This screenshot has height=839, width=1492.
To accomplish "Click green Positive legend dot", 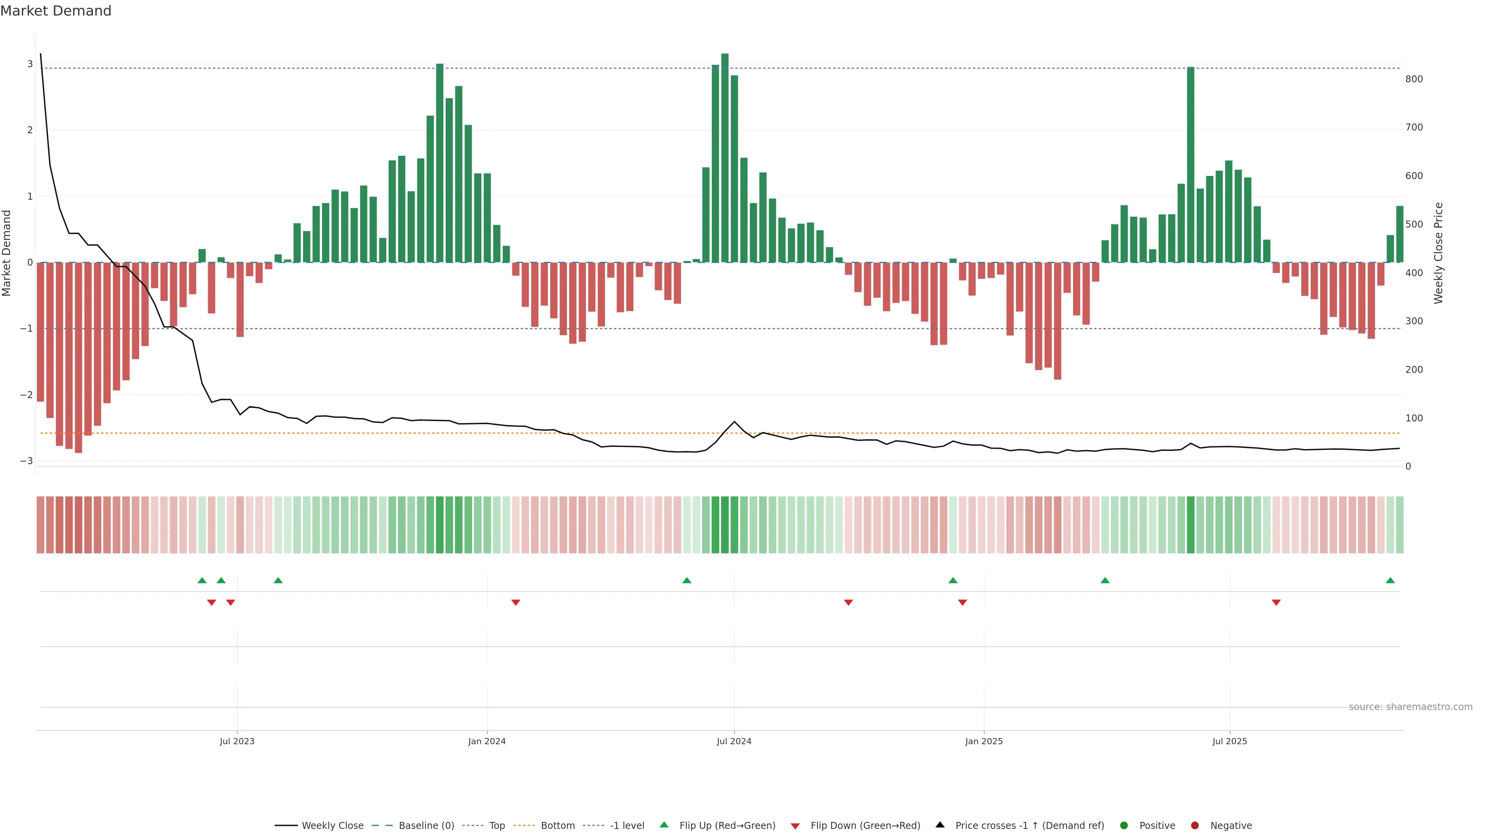I will click(x=1124, y=825).
